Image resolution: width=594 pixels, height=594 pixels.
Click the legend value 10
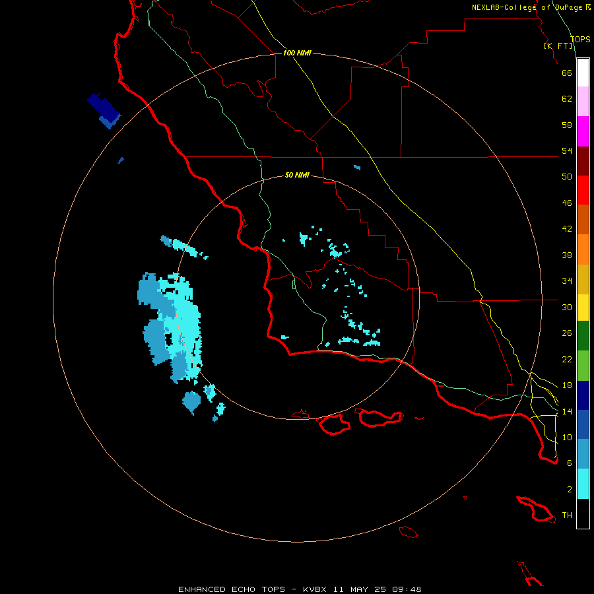point(567,437)
